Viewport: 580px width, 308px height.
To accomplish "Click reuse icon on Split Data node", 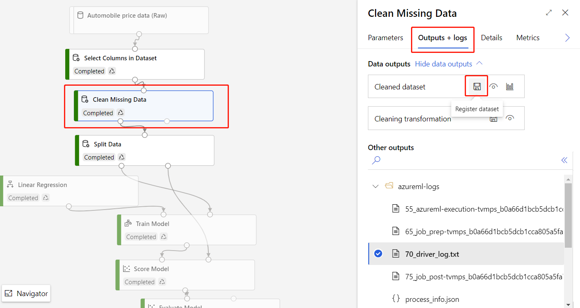I will [x=122, y=157].
